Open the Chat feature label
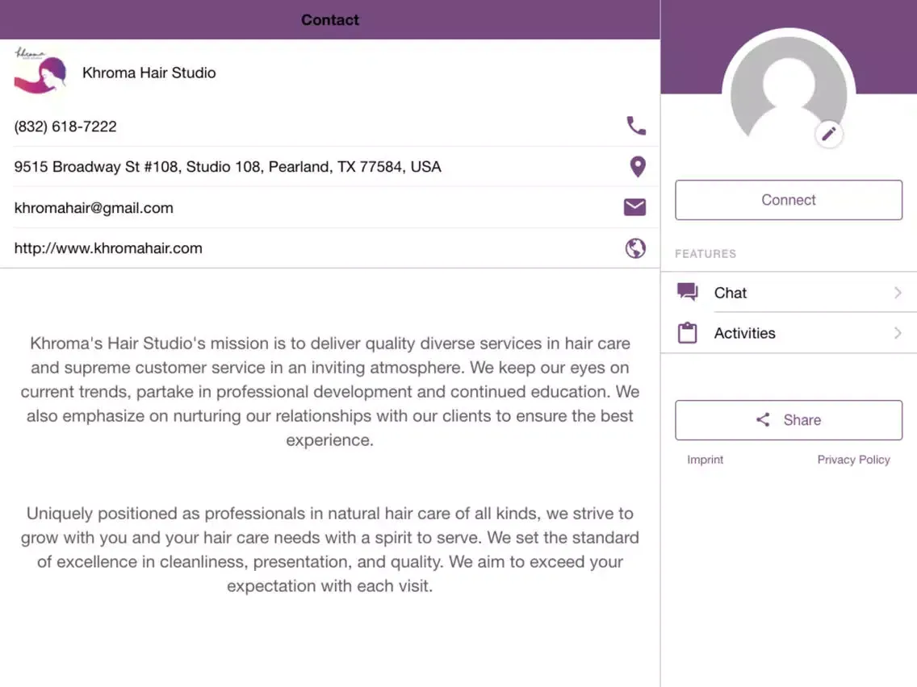The height and width of the screenshot is (687, 917). coord(731,293)
